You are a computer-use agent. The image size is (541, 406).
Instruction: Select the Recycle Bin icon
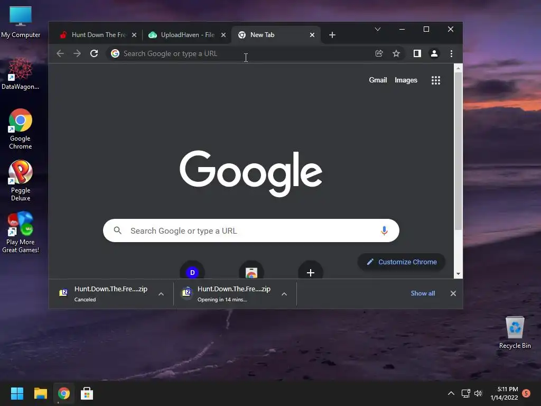(x=515, y=333)
